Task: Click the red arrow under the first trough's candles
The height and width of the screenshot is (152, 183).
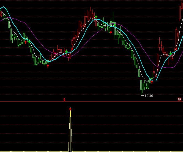Action: tap(48, 66)
